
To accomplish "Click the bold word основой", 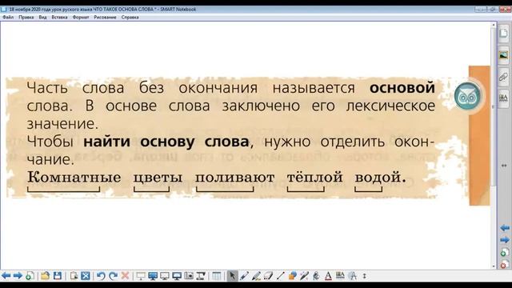I will click(402, 88).
